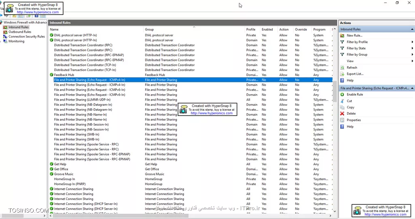Click the Help icon below Properties

[x=342, y=126]
